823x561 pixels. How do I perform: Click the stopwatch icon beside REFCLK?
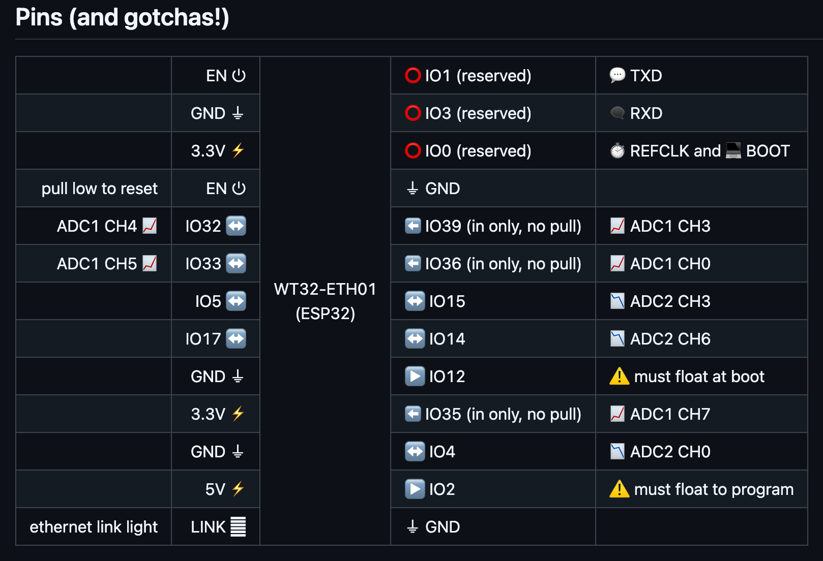point(617,151)
